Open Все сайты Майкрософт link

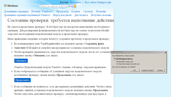click(x=98, y=2)
